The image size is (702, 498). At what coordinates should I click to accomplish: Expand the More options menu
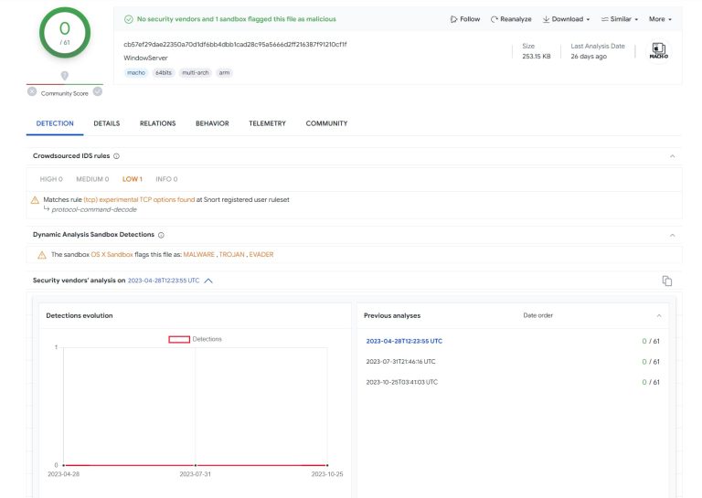click(x=659, y=19)
